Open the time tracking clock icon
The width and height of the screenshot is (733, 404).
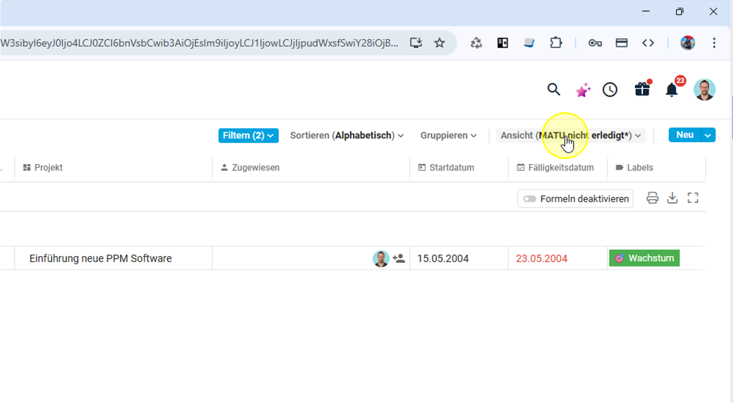[610, 89]
